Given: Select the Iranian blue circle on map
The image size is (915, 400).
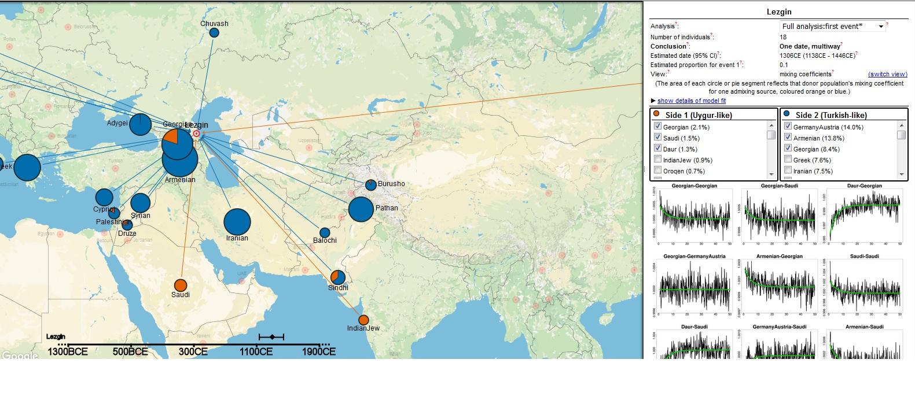Looking at the screenshot, I should pos(237,223).
